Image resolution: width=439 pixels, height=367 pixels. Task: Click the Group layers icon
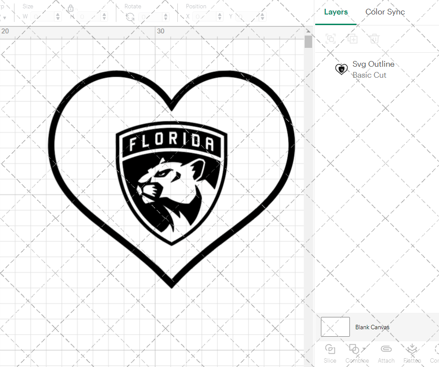tap(331, 39)
